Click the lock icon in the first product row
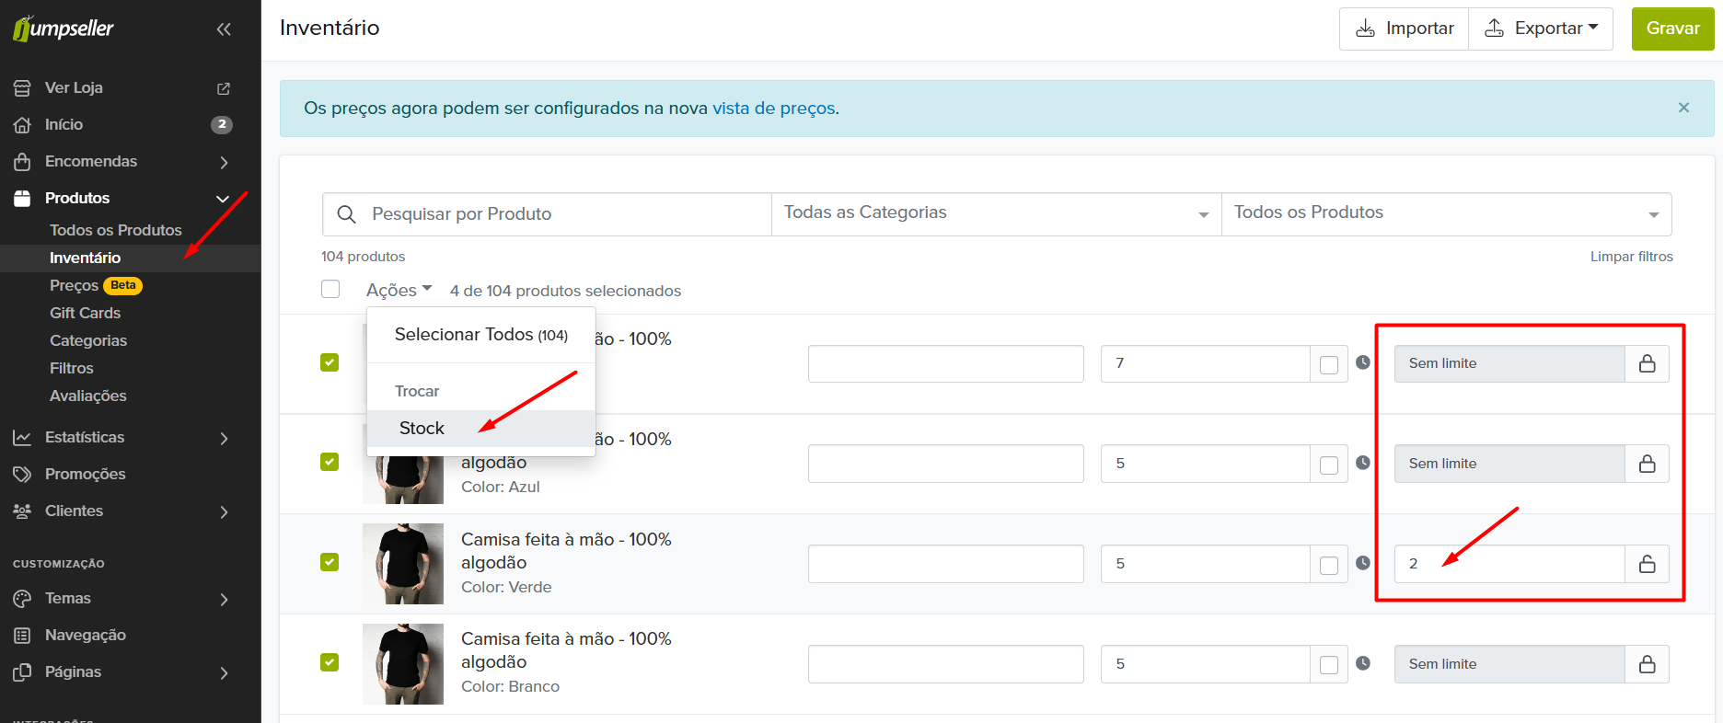The width and height of the screenshot is (1723, 723). coord(1647,363)
